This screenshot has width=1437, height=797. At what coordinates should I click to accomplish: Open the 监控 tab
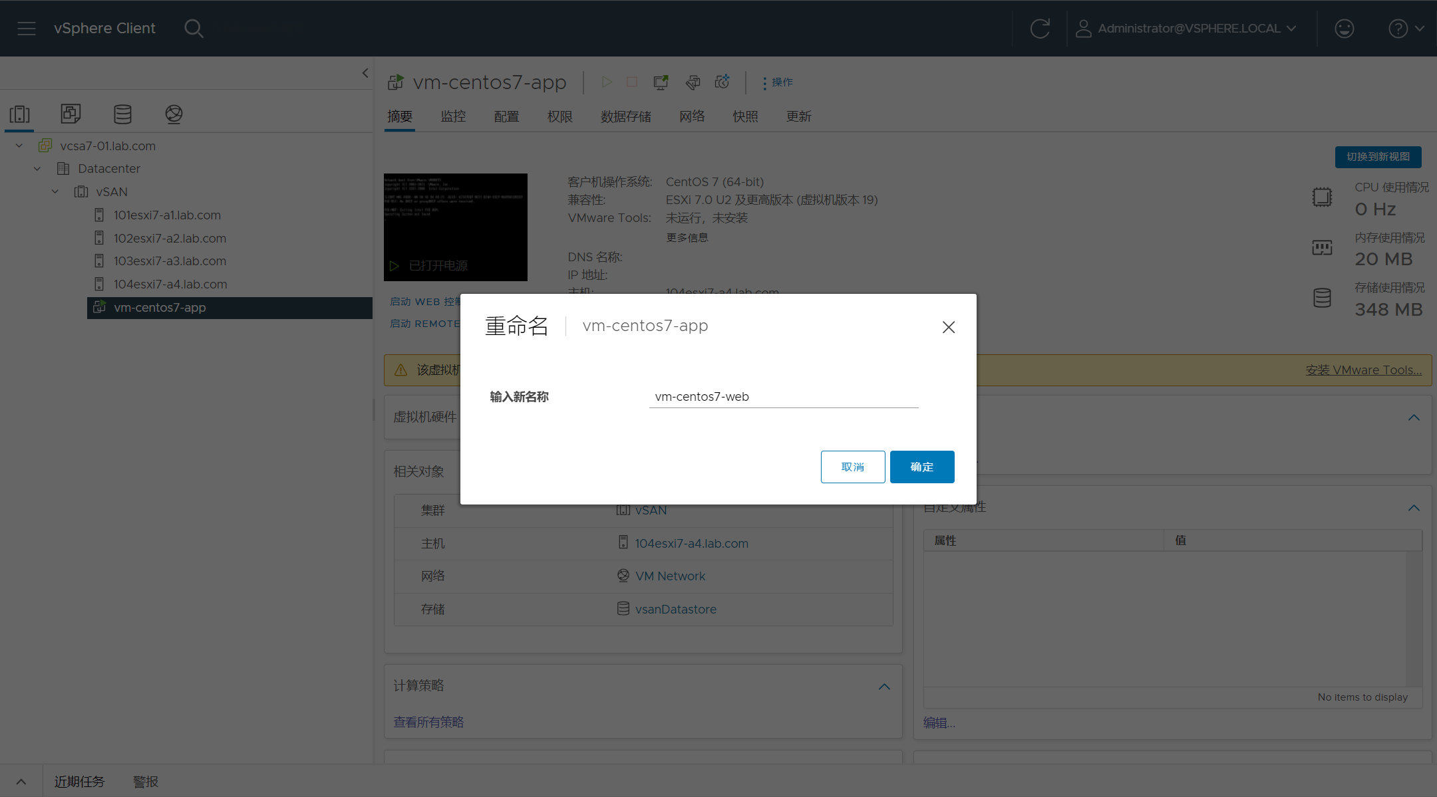click(x=454, y=117)
